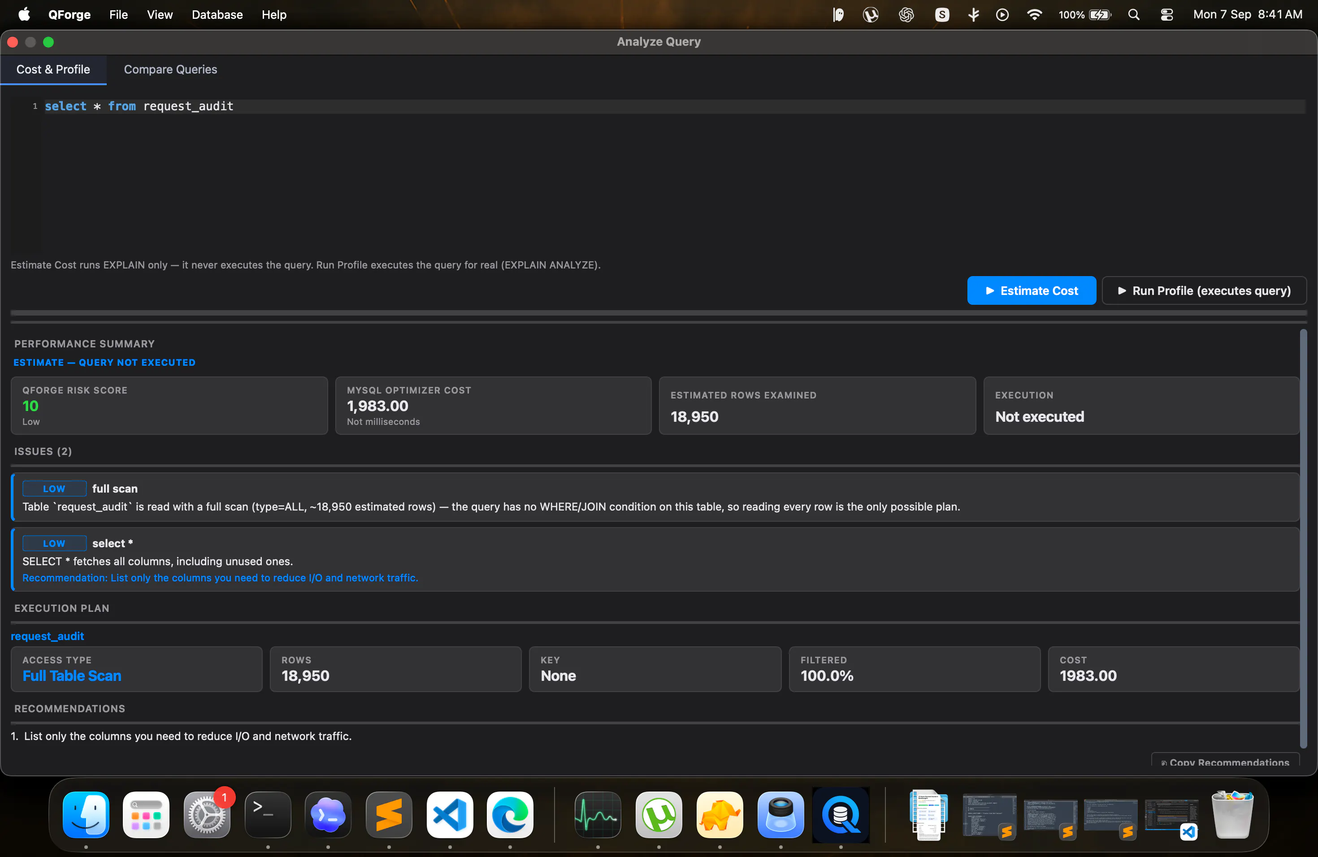Click the play-circle menu bar icon
1318x857 pixels.
point(1002,14)
